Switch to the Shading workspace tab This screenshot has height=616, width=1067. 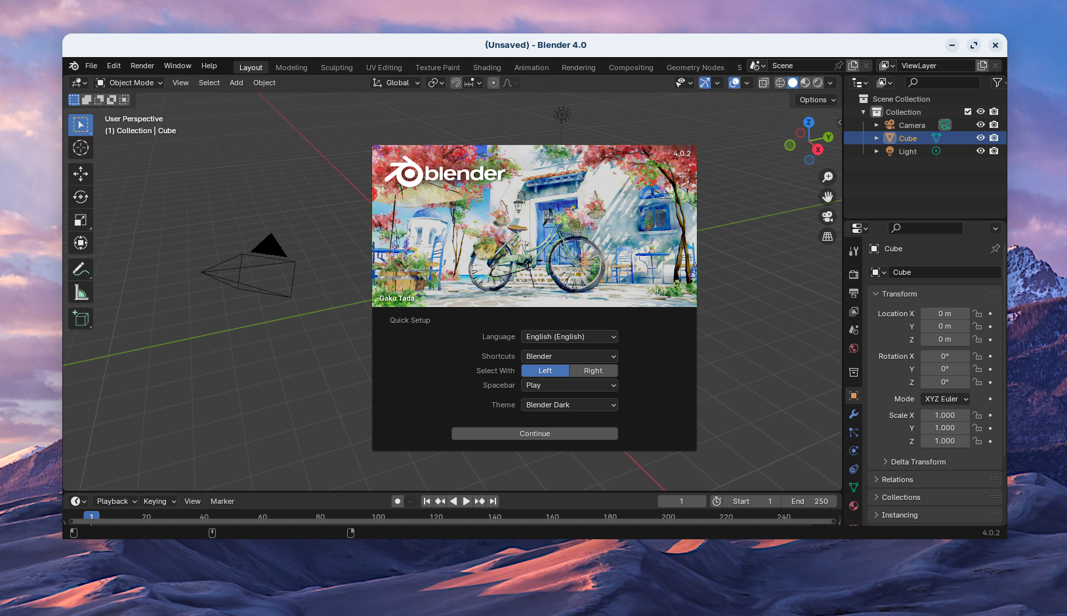[487, 68]
